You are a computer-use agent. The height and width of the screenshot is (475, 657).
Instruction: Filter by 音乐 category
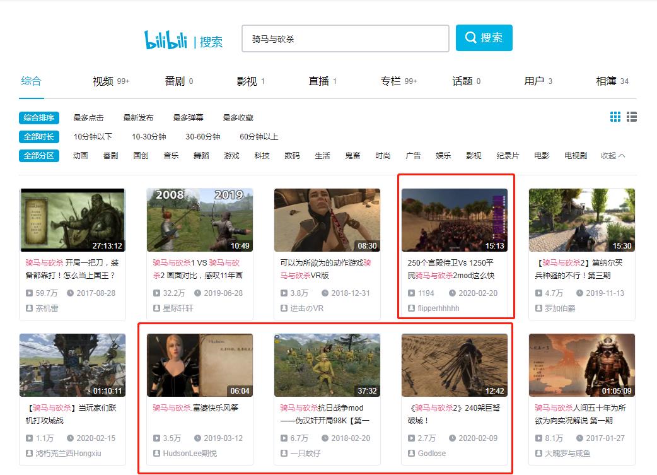pos(171,156)
